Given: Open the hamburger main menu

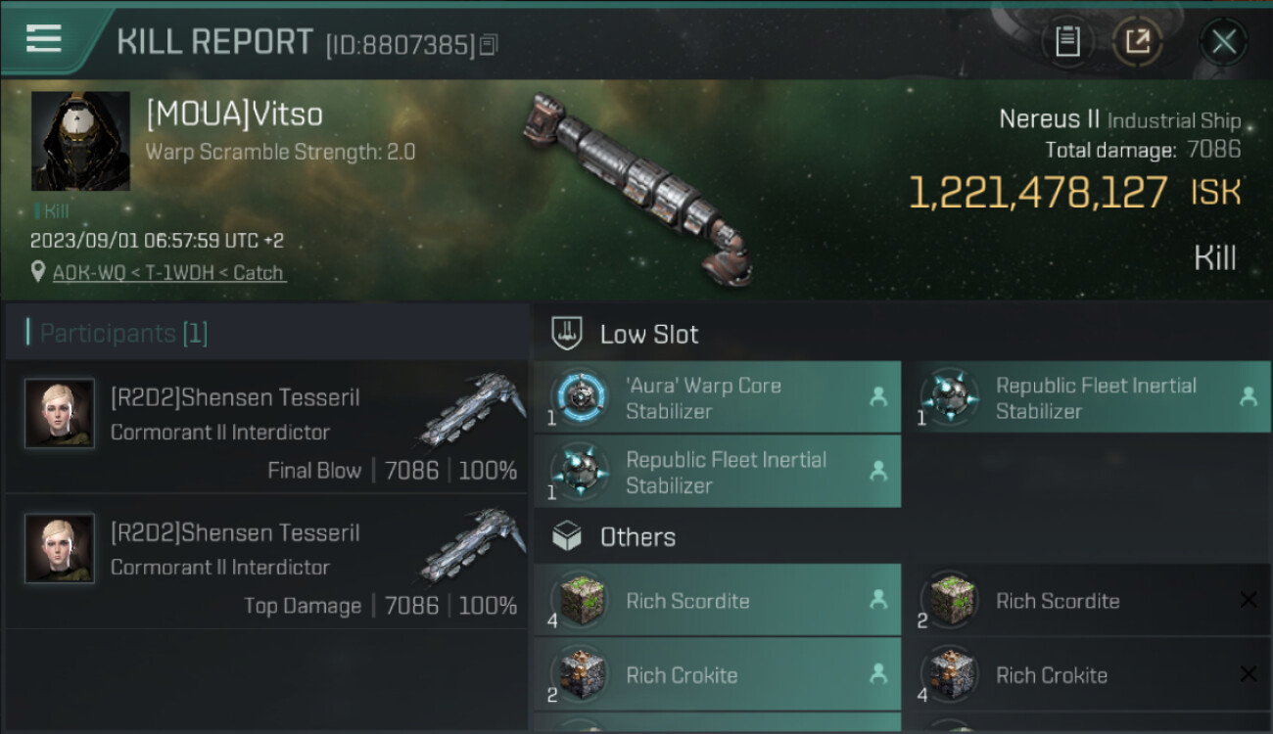Looking at the screenshot, I should pos(43,39).
